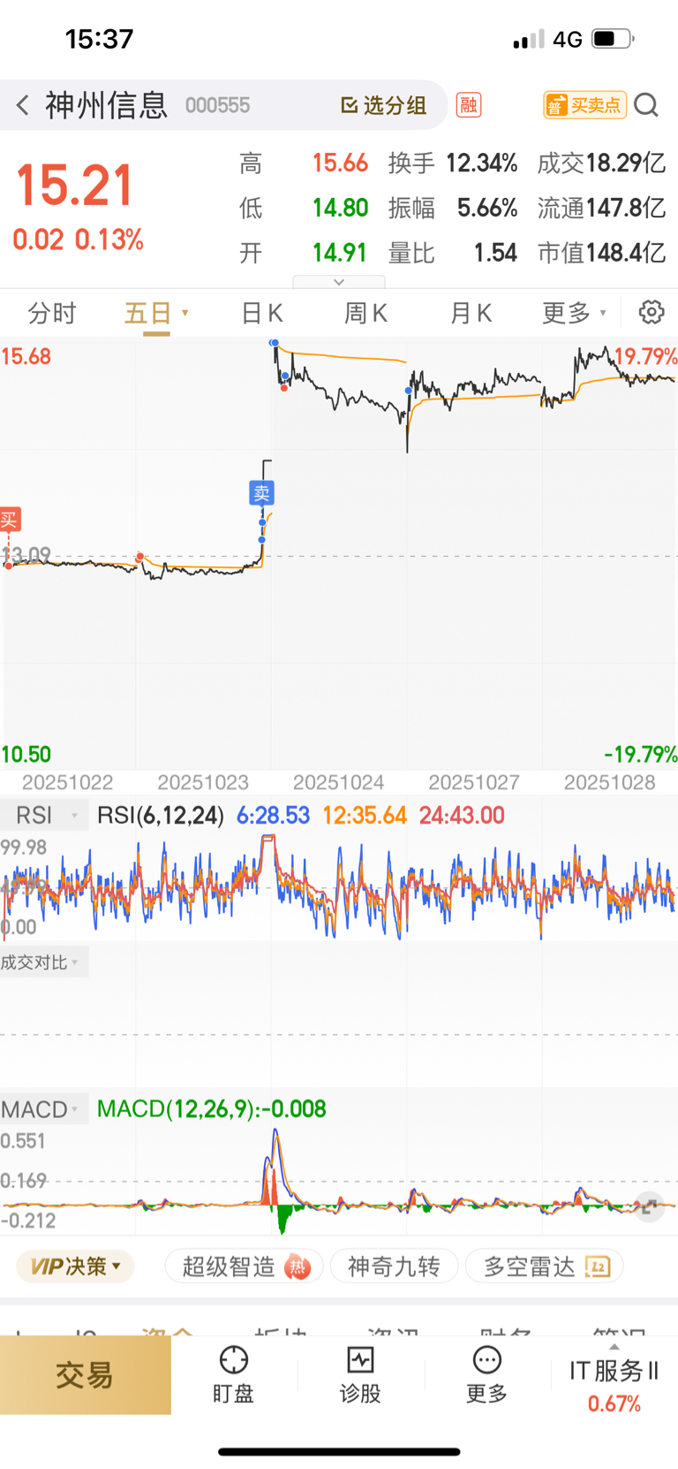Expand the quote details chevron

(339, 282)
